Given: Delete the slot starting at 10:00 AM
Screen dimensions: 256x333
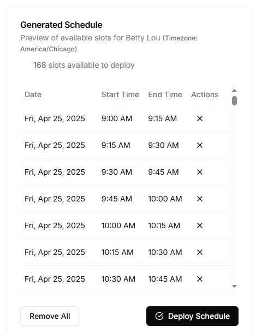Looking at the screenshot, I should click(200, 225).
